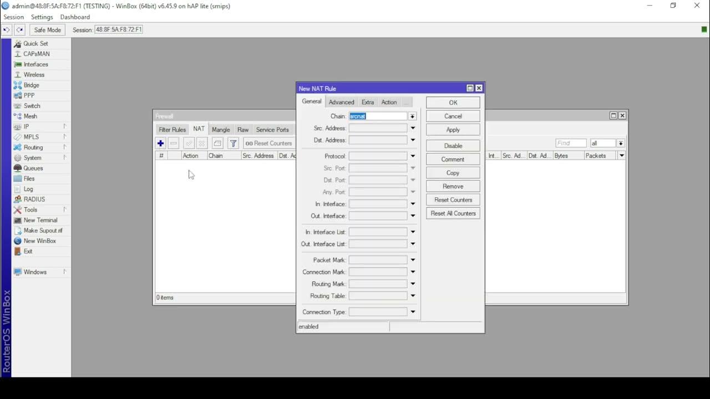Click the enable checkmark icon in Firewall

click(x=189, y=143)
